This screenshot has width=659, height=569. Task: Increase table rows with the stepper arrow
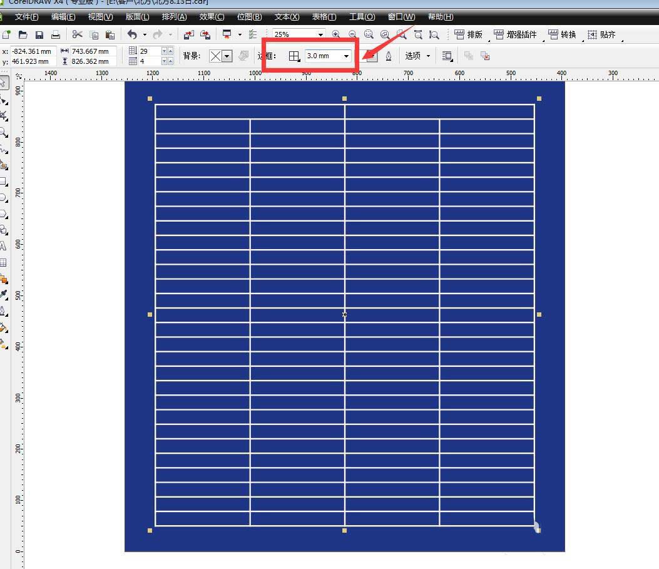pyautogui.click(x=170, y=51)
